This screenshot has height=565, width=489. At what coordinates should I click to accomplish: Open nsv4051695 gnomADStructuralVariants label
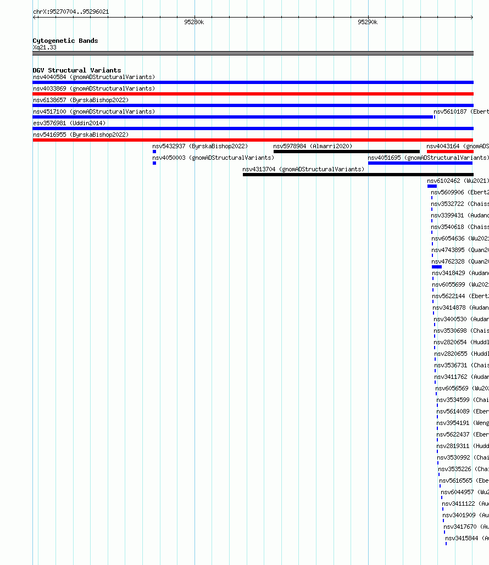pyautogui.click(x=429, y=158)
